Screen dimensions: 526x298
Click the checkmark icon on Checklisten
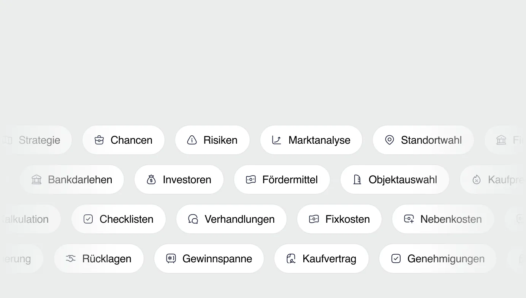click(88, 219)
